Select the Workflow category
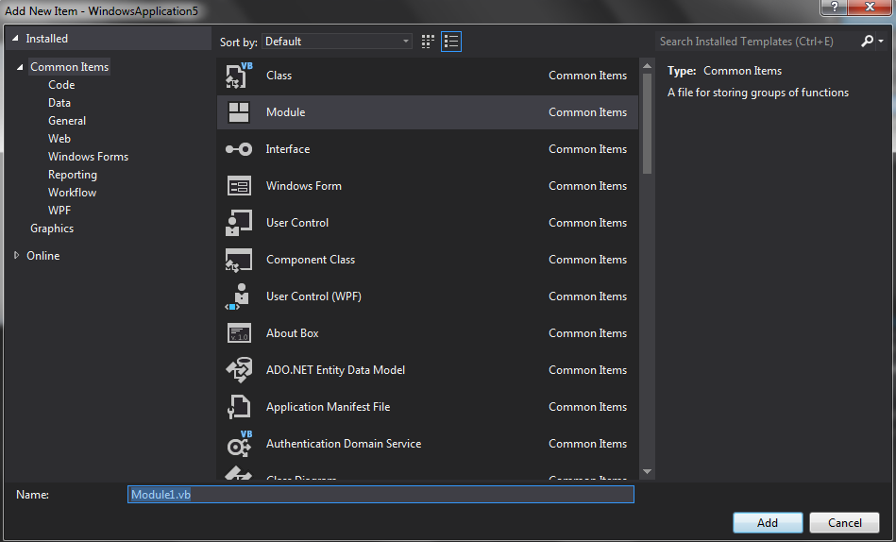Screen dimensions: 896x542 (72, 193)
